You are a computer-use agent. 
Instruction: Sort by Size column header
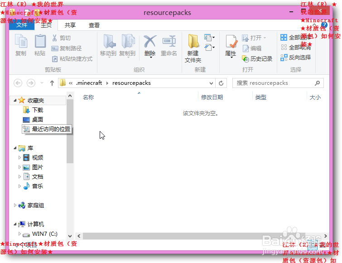[315, 97]
